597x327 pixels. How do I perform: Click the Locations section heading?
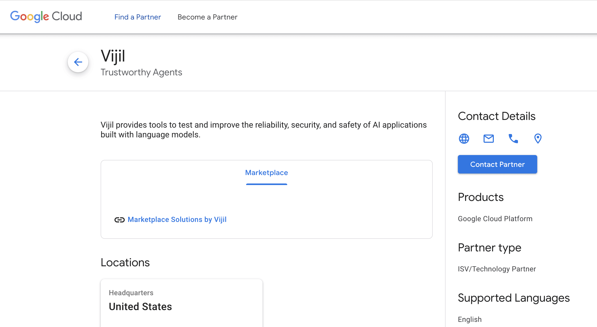coord(125,262)
